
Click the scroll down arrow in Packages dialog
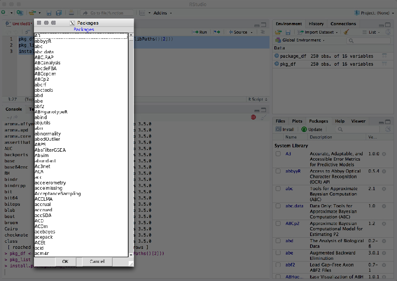coord(131,255)
